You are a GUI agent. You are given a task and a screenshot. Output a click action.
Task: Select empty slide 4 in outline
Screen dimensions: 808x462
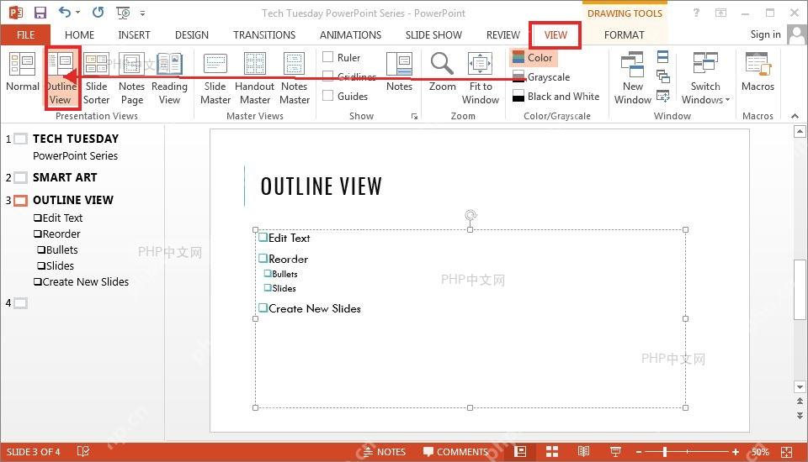[20, 303]
